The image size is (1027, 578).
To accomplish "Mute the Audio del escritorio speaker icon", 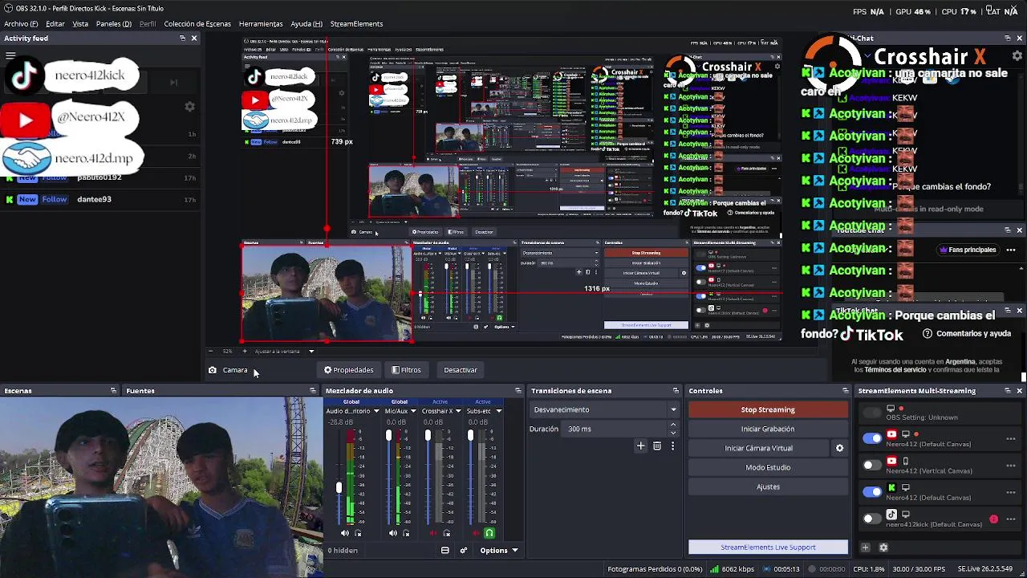I will [x=345, y=533].
